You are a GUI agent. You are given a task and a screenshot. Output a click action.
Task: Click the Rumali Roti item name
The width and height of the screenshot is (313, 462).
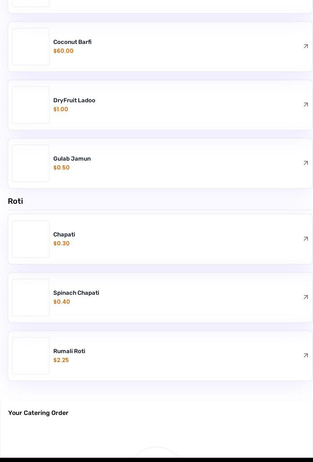click(x=69, y=351)
